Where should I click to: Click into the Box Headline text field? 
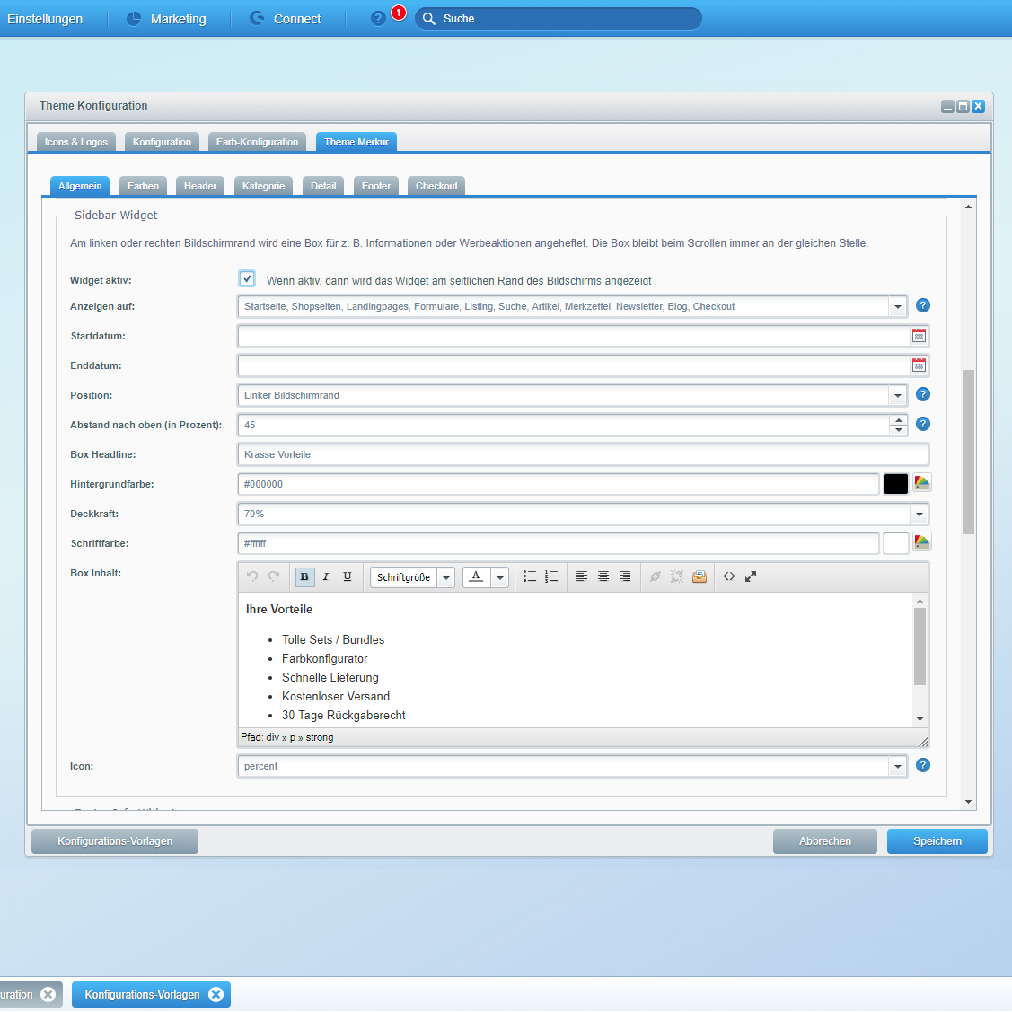click(582, 454)
